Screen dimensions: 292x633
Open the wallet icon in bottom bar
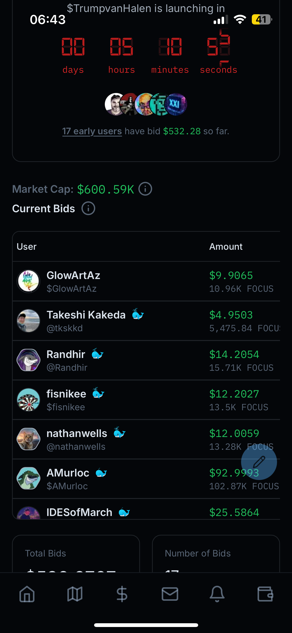coord(265,594)
